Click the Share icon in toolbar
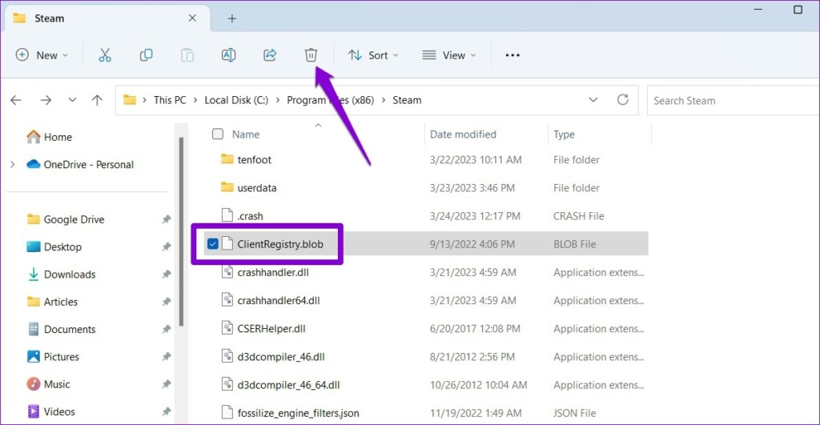Viewport: 820px width, 425px height. click(270, 55)
